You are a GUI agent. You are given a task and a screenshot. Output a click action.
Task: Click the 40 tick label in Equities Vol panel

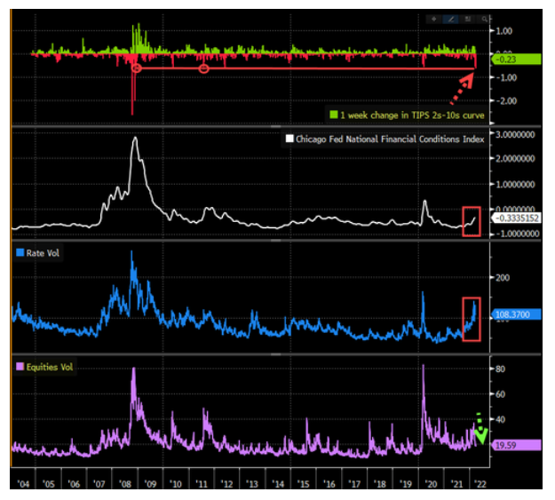[501, 419]
